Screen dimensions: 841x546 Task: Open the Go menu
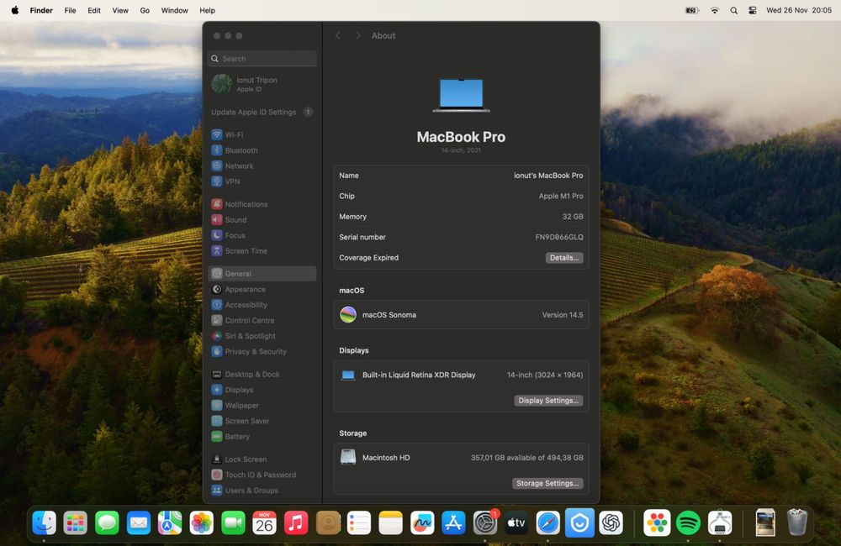pyautogui.click(x=145, y=10)
